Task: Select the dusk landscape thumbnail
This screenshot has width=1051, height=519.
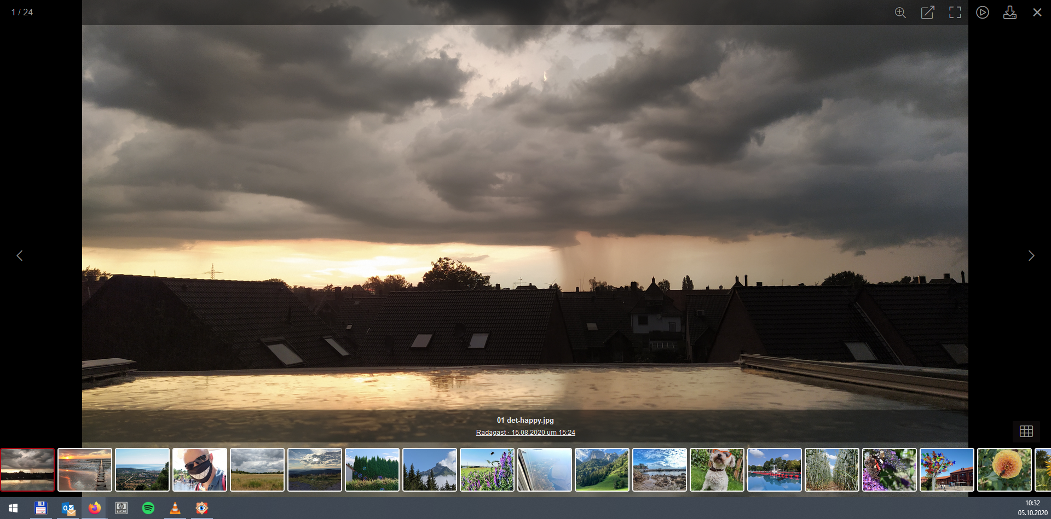Action: pyautogui.click(x=315, y=470)
